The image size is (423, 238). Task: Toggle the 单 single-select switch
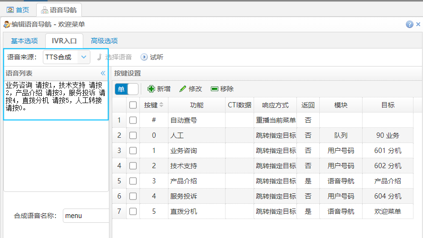point(127,89)
